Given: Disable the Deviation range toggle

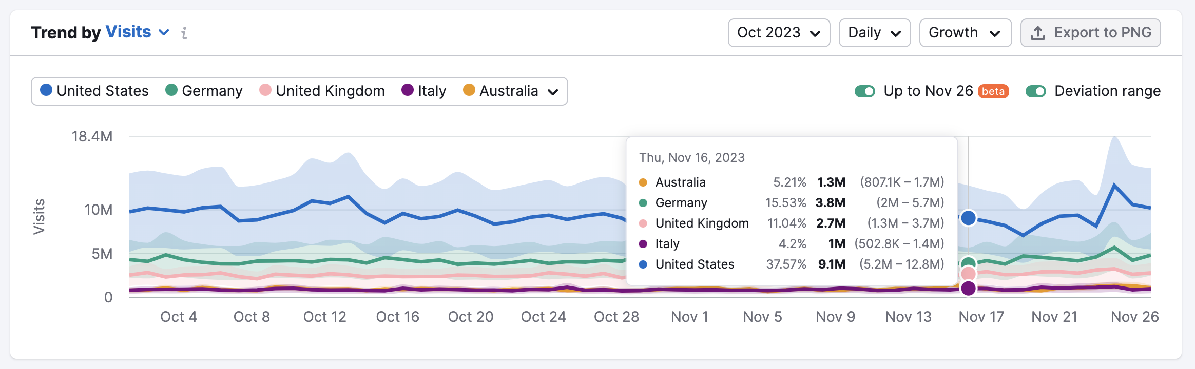Looking at the screenshot, I should [x=1035, y=91].
